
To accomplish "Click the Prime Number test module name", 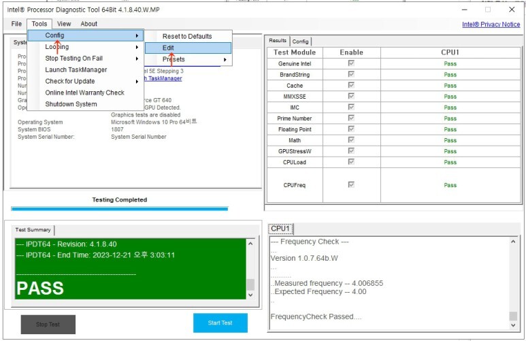I will [x=295, y=118].
